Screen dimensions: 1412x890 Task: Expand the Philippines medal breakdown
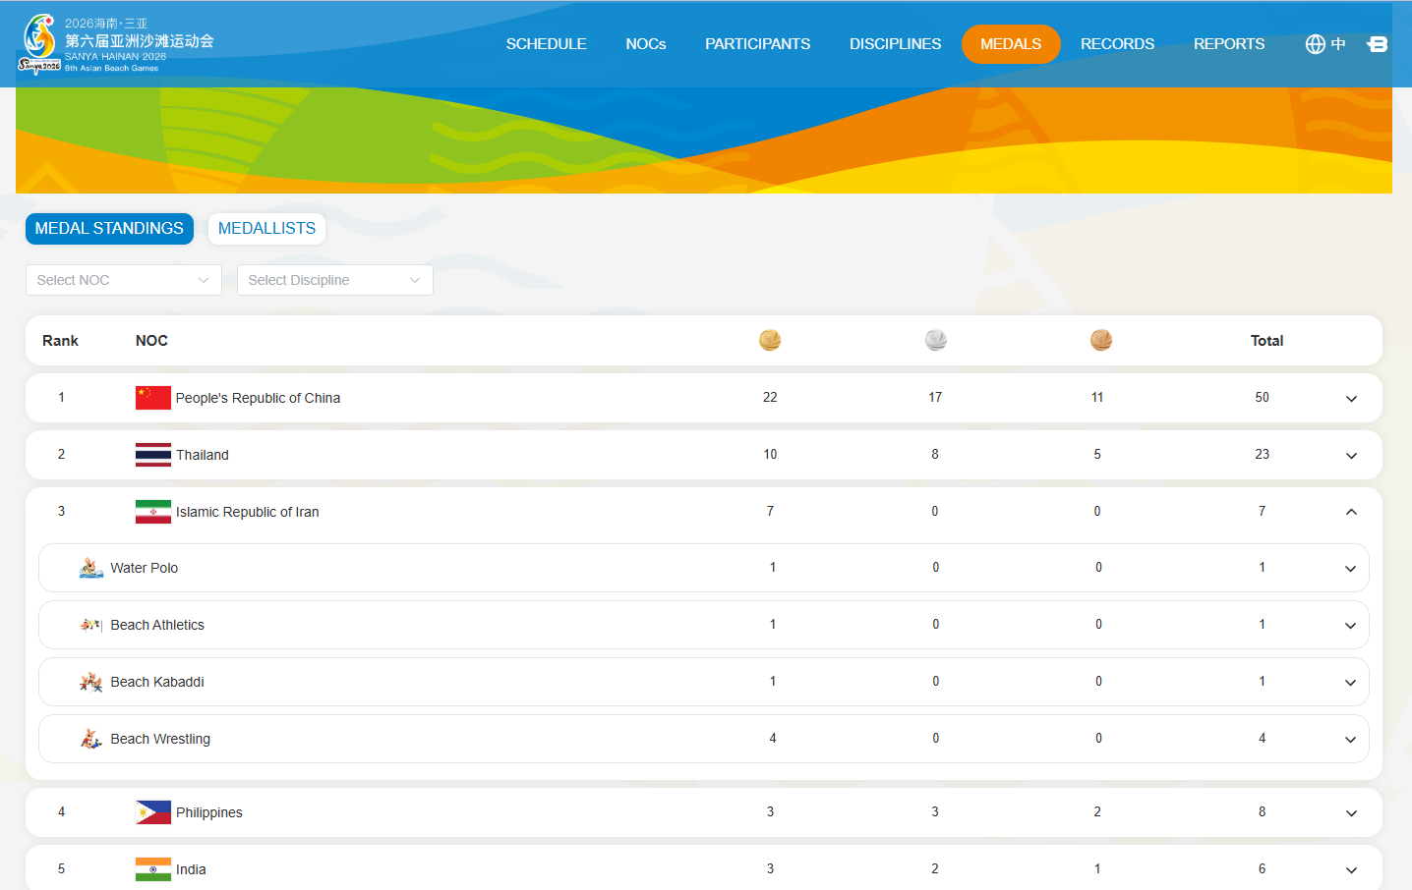pos(1351,812)
